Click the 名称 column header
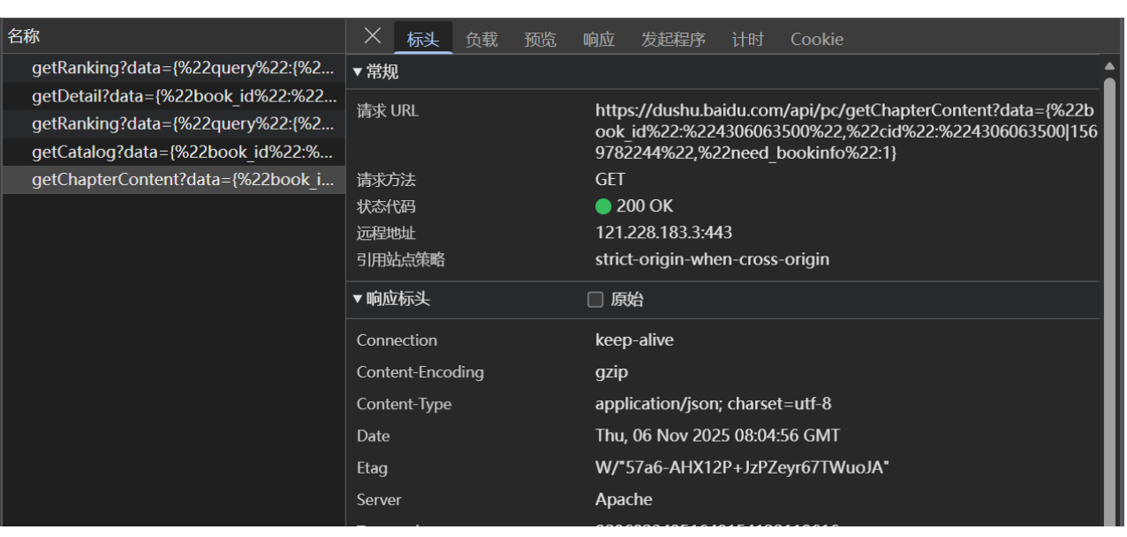Screen dimensions: 1127x537 click(173, 37)
